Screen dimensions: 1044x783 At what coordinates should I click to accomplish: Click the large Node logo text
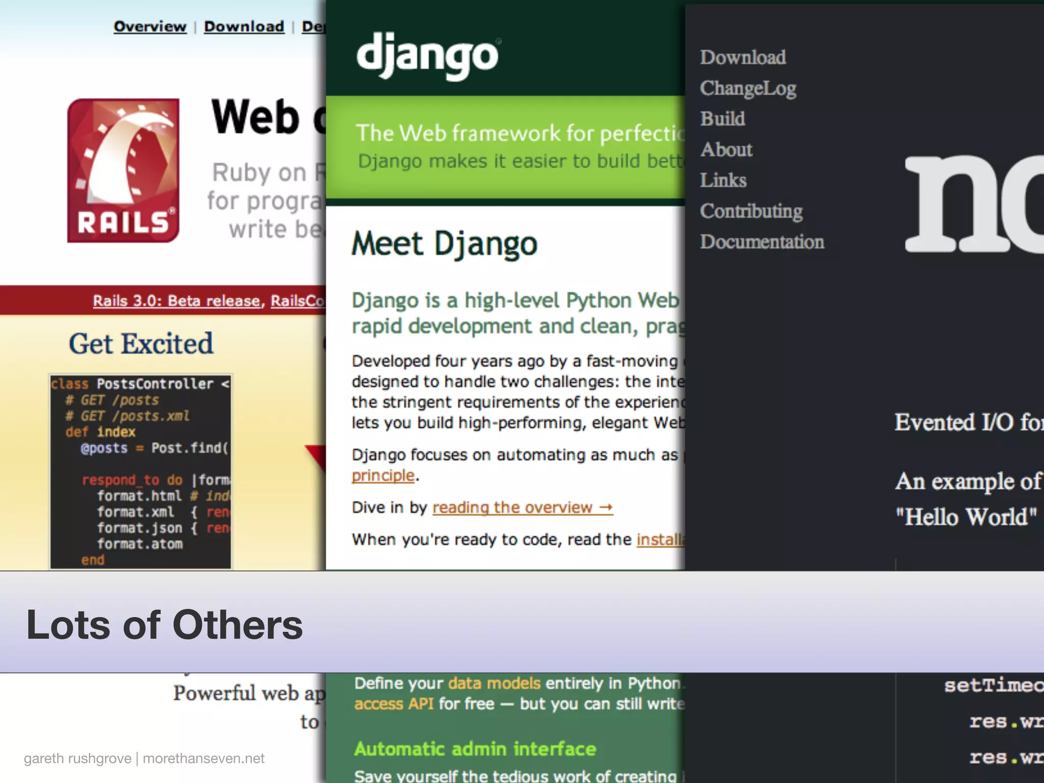[x=974, y=204]
